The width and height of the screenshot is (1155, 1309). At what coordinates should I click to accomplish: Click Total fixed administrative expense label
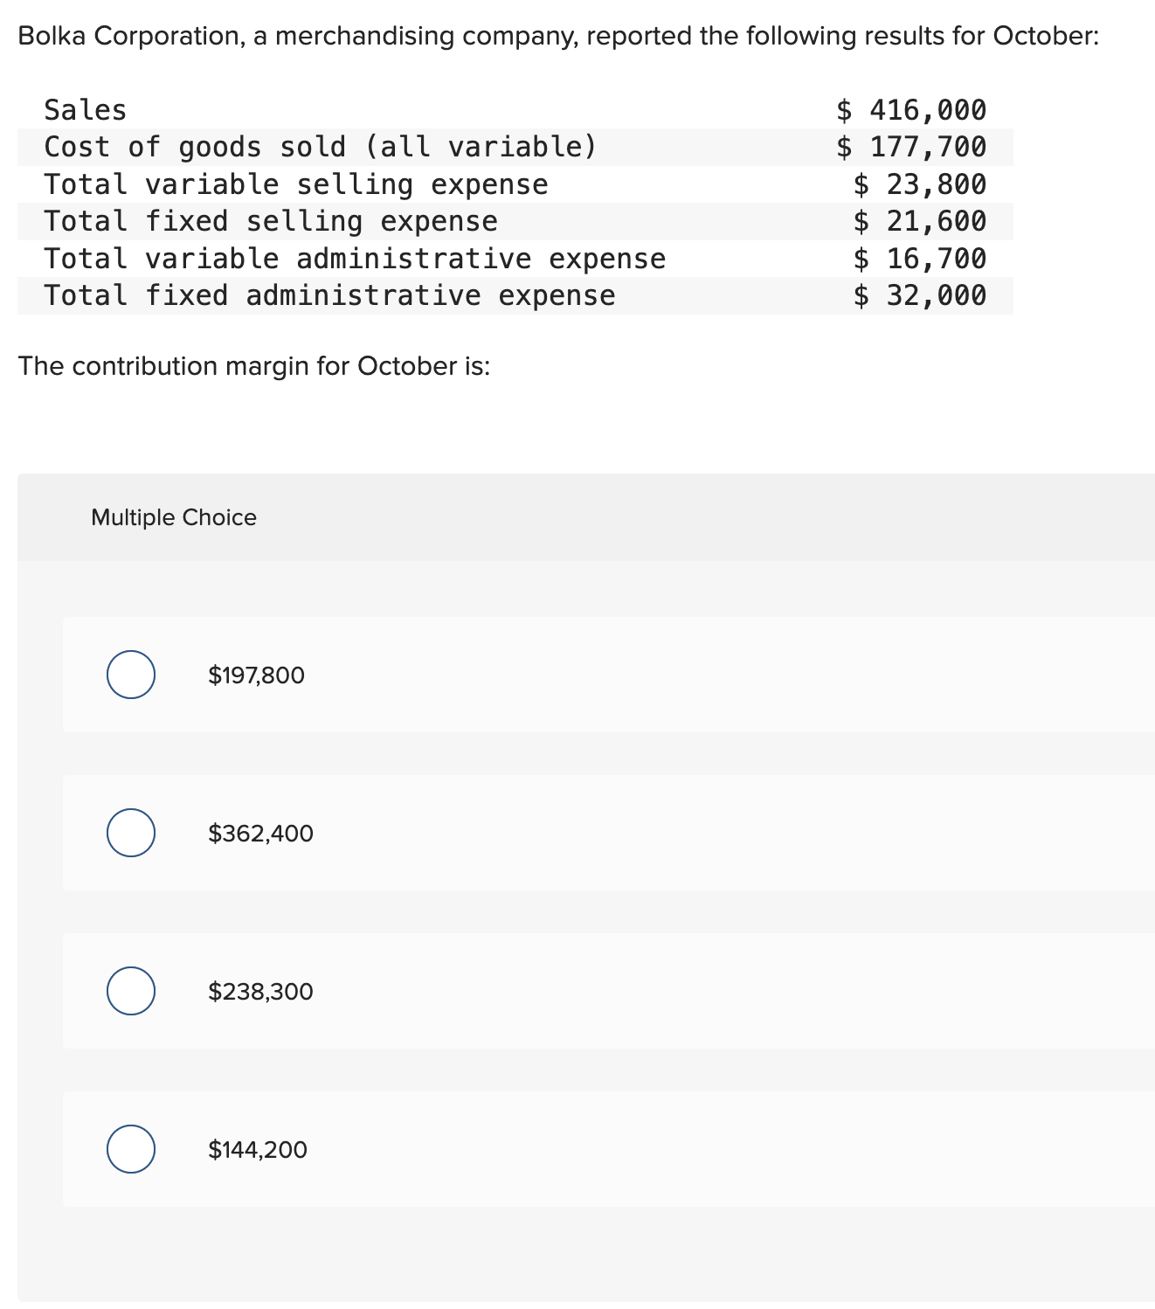pos(329,295)
